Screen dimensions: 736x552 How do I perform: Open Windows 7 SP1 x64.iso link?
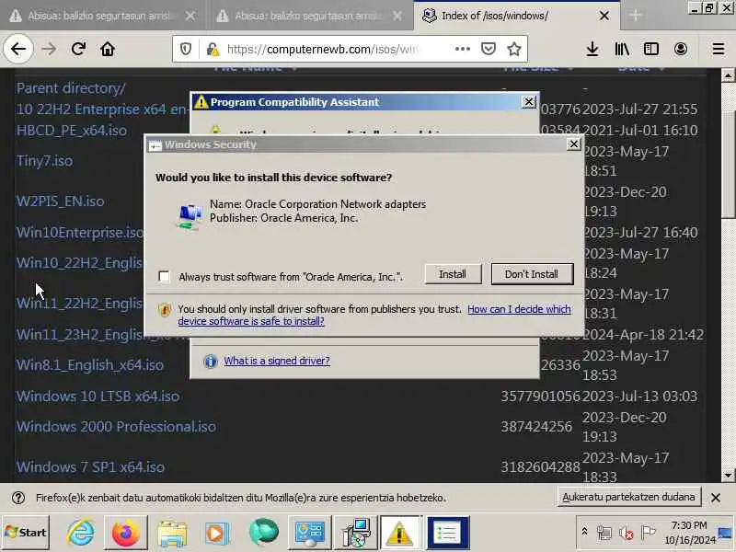coord(90,467)
